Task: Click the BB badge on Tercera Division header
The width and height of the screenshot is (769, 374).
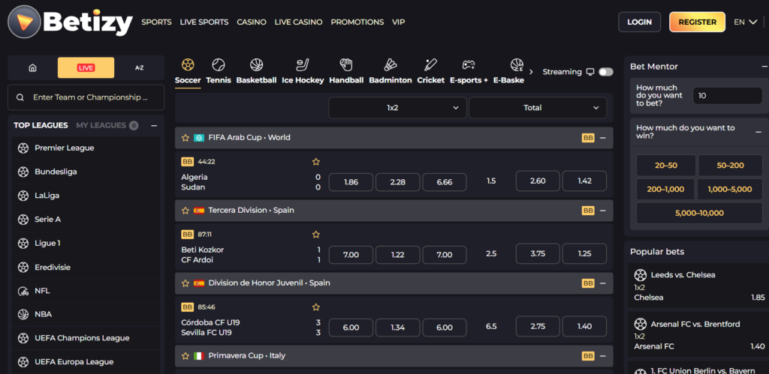Action: coord(588,211)
